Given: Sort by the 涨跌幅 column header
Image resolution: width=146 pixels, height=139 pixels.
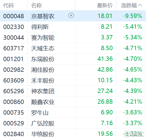Looking at the screenshot, I should [129, 5].
